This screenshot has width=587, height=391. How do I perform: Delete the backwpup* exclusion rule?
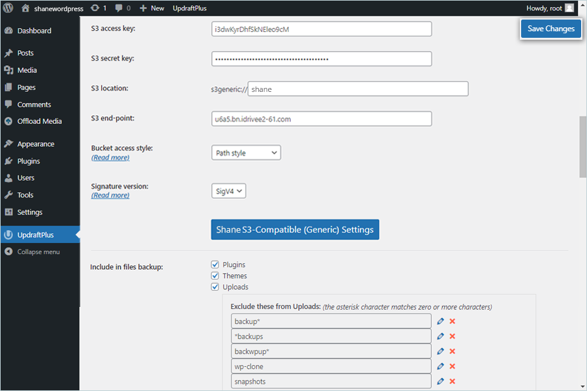tap(452, 351)
